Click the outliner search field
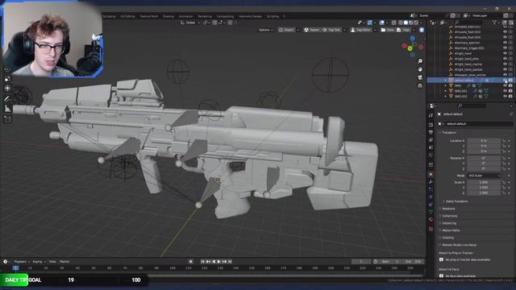Screen dimensions: 516x290 coord(468,23)
